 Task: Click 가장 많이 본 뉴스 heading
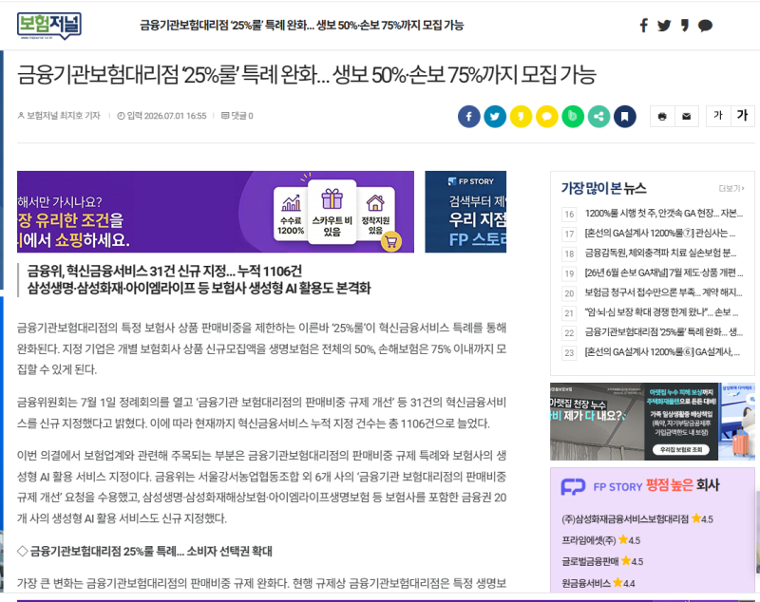point(603,188)
